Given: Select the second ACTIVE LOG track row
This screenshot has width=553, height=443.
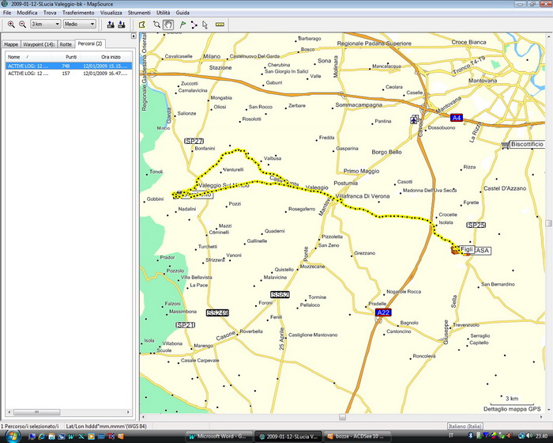Looking at the screenshot, I should [28, 74].
